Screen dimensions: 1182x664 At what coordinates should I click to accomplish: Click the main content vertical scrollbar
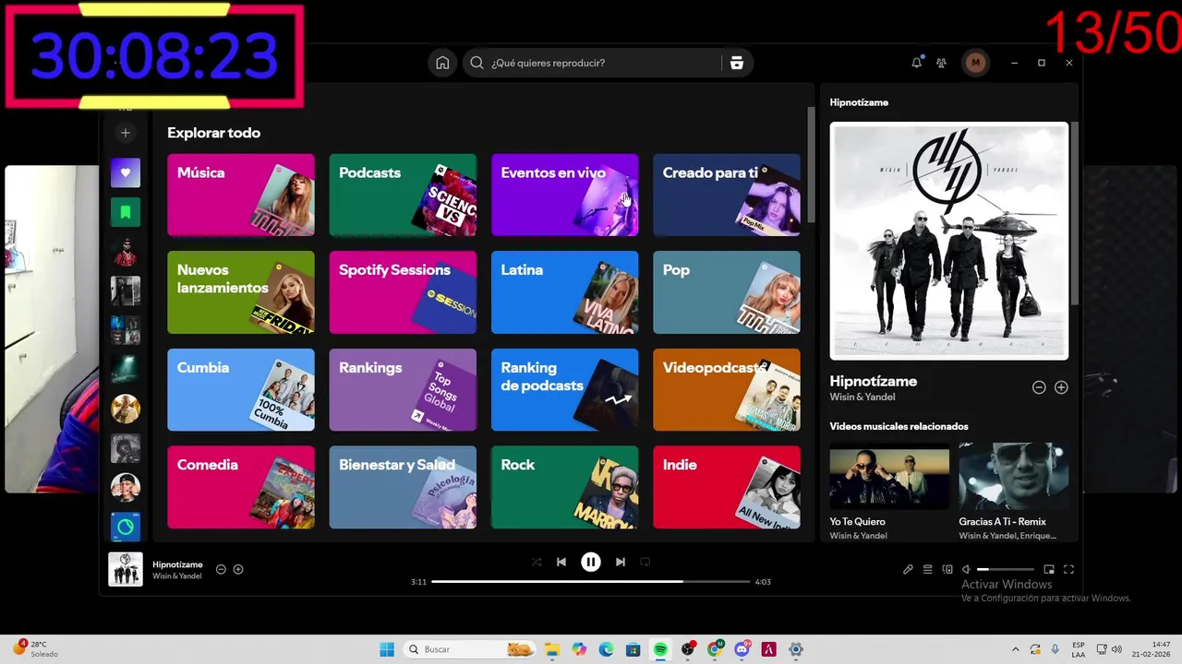pyautogui.click(x=812, y=164)
